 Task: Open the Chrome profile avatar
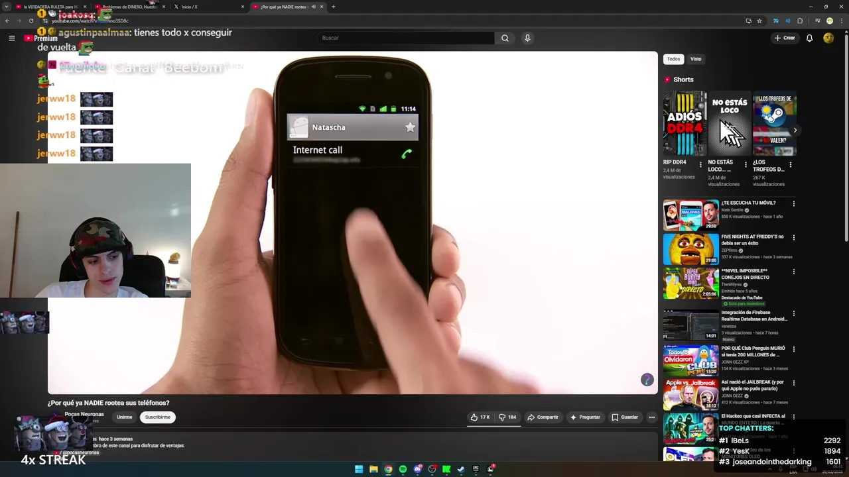(829, 21)
